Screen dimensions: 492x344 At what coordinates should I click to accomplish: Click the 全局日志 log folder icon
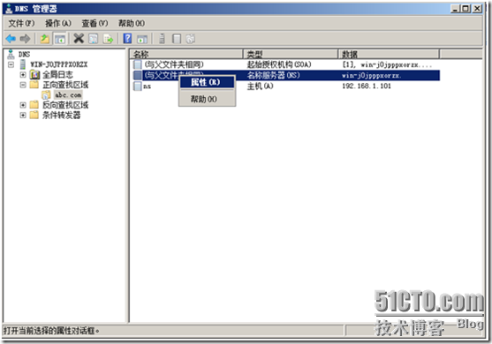click(34, 75)
